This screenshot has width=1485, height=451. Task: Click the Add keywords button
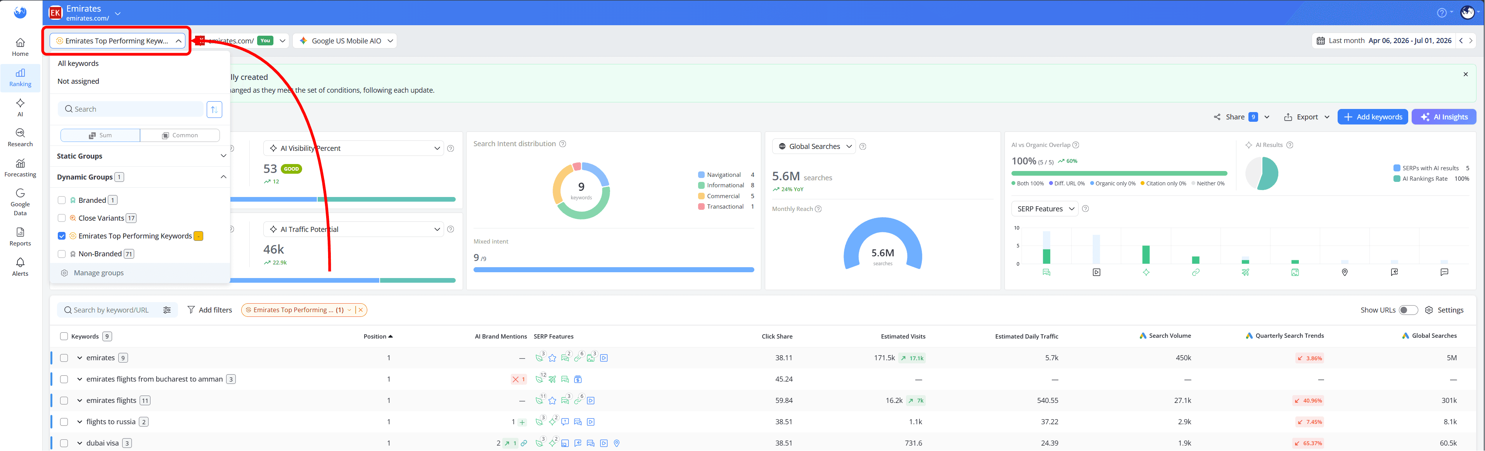1373,117
